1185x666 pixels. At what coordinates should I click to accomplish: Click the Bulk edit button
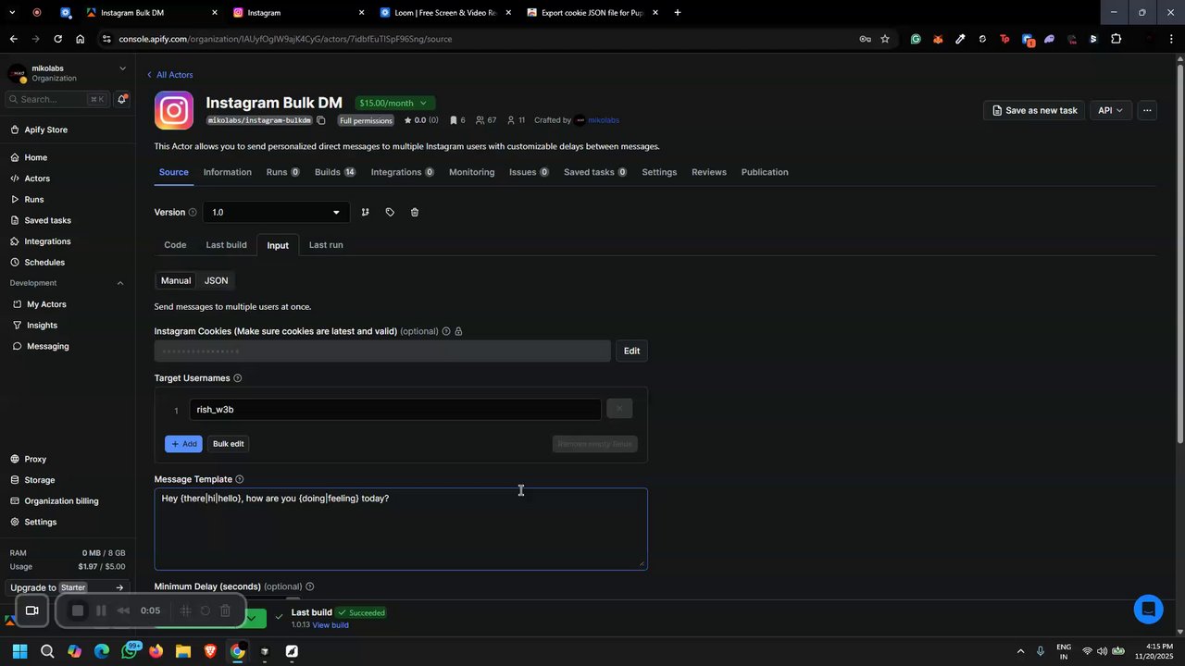229,444
